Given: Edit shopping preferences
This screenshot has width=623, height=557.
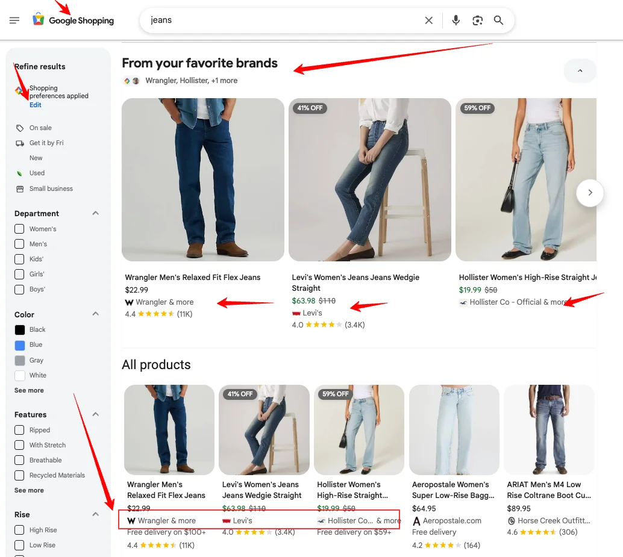Looking at the screenshot, I should point(36,105).
